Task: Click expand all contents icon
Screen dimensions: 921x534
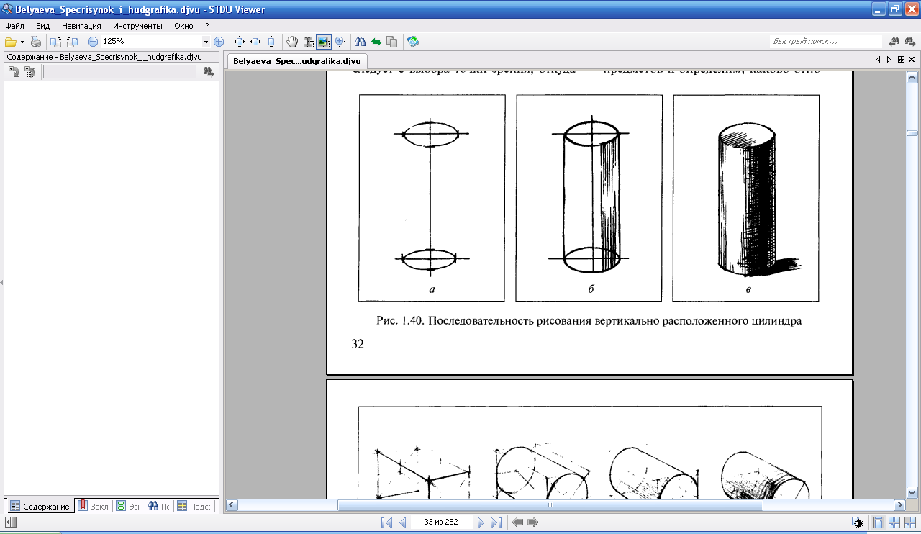Action: 14,71
